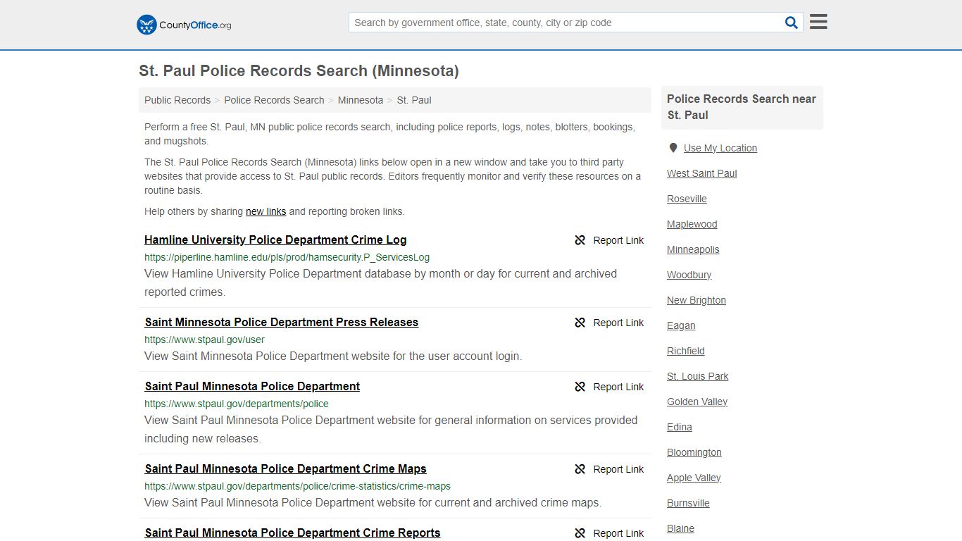Report Link for Saint Minnesota Press Releases
Viewport: 962px width, 541px height.
coord(618,323)
